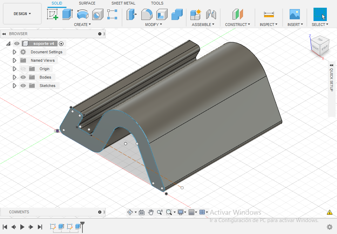Open Grid and Snaps settings
This screenshot has height=234, width=337.
(191, 212)
